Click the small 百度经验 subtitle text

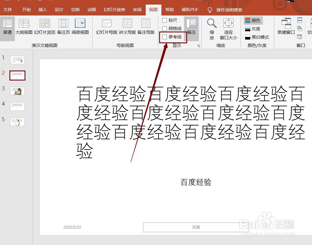click(196, 182)
